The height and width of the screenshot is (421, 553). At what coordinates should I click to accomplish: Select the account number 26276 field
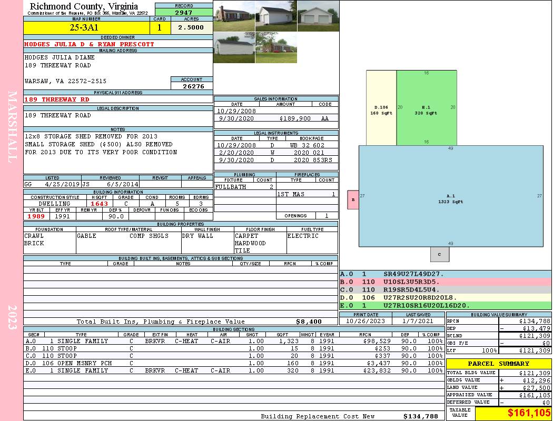(192, 86)
